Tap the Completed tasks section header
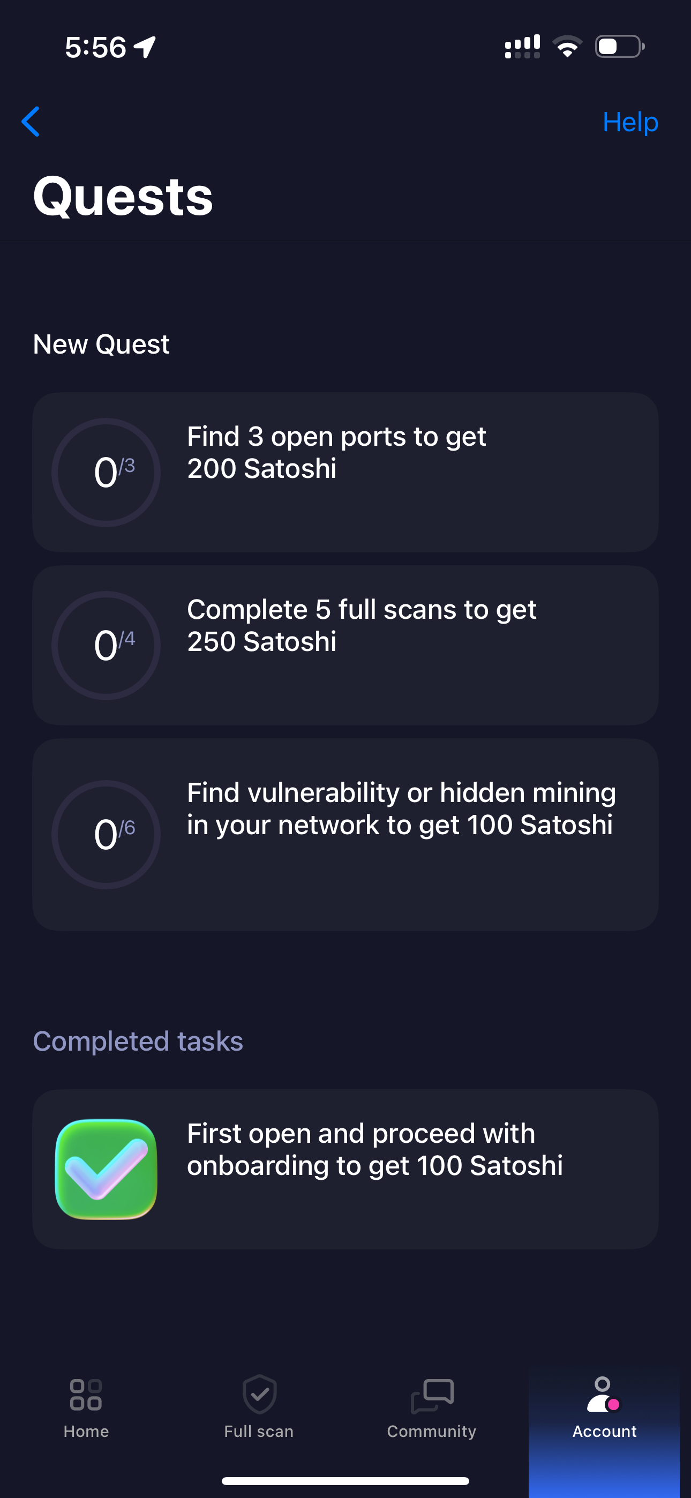The width and height of the screenshot is (691, 1498). pos(138,1041)
